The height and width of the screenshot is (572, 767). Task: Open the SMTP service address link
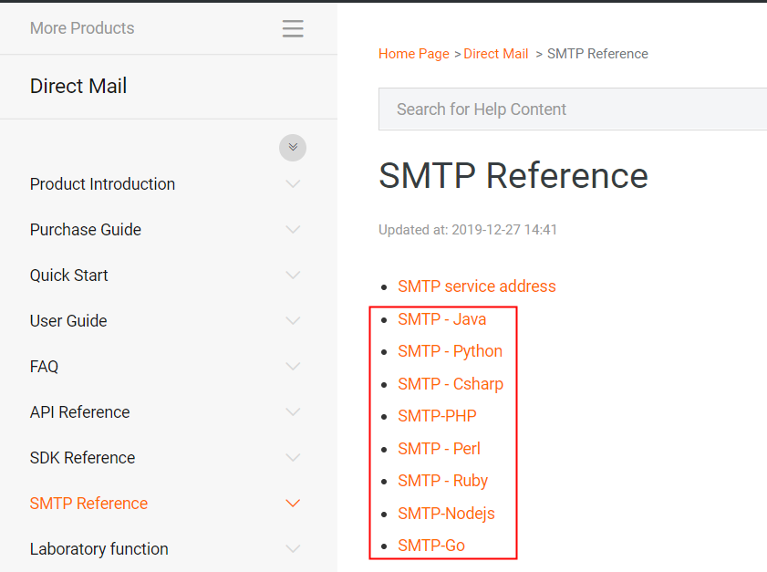click(477, 286)
